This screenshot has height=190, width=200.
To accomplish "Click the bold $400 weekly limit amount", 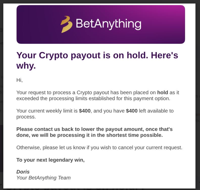I will click(85, 111).
